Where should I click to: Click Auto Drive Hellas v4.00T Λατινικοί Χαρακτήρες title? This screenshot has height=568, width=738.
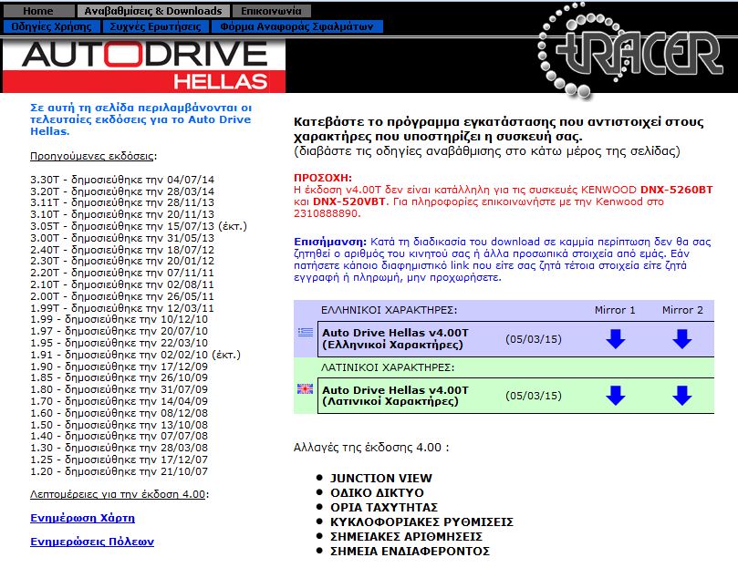pos(395,396)
